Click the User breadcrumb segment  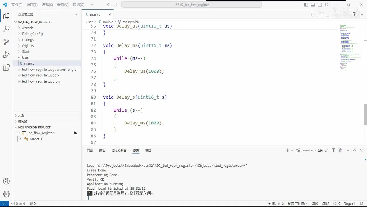click(x=89, y=22)
